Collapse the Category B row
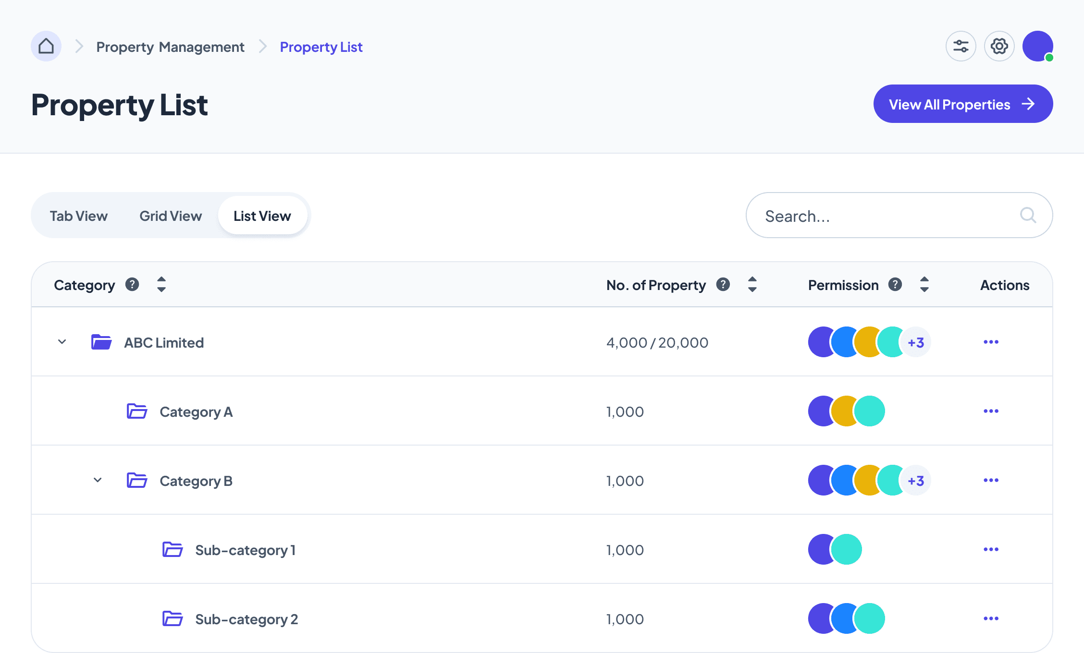The width and height of the screenshot is (1084, 653). (98, 480)
